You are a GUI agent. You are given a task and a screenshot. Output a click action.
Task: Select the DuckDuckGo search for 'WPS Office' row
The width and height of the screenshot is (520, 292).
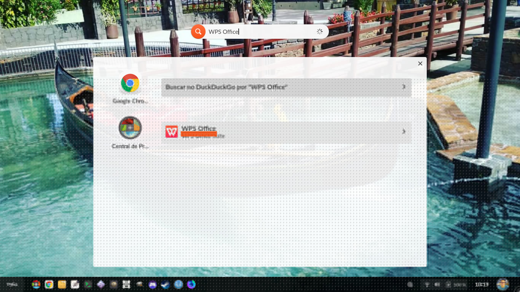point(282,87)
